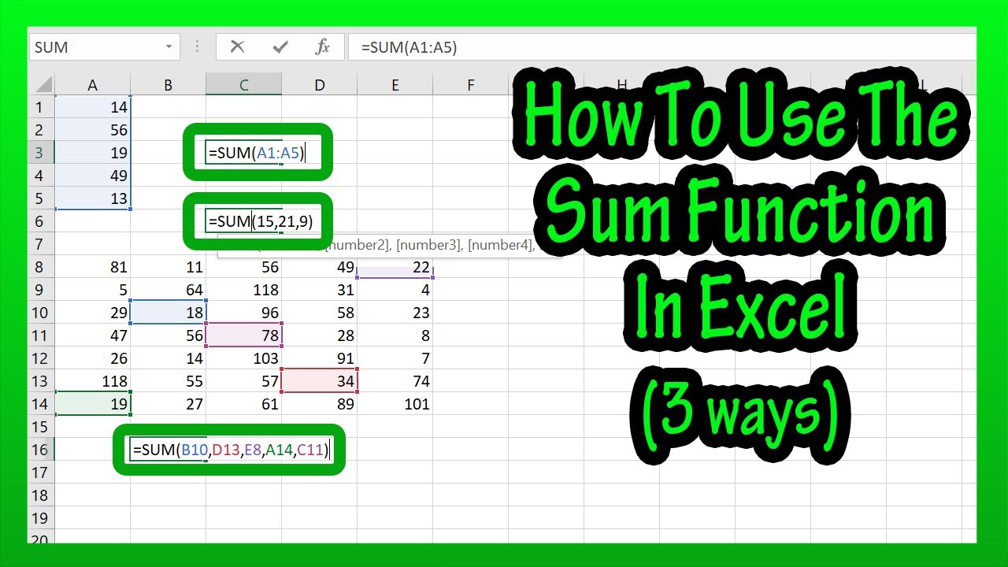Expand the Name Box dropdown arrow
Image resolution: width=1008 pixels, height=567 pixels.
click(169, 47)
